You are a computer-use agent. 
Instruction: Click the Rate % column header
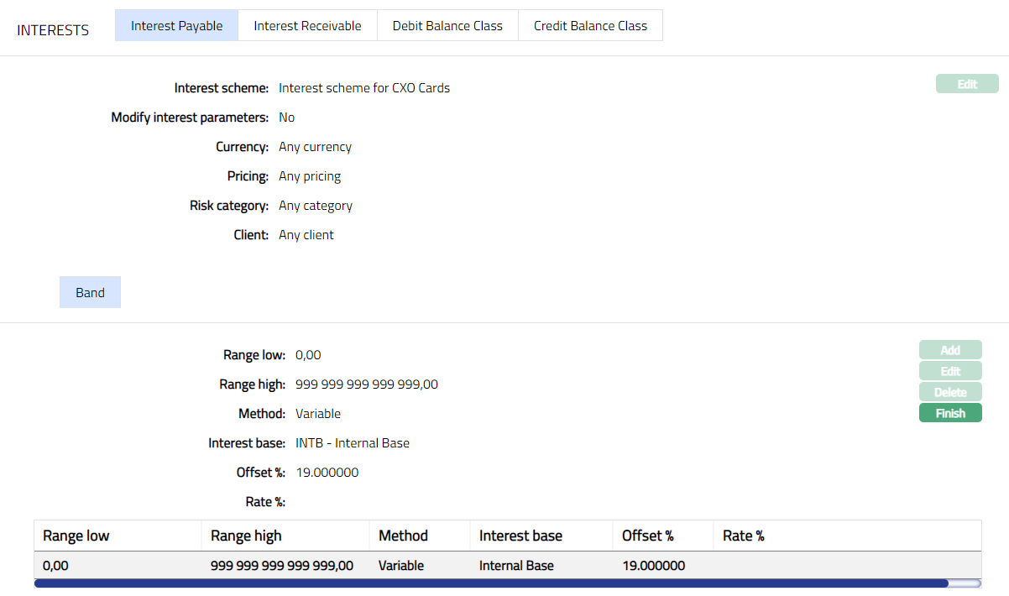[x=742, y=536]
